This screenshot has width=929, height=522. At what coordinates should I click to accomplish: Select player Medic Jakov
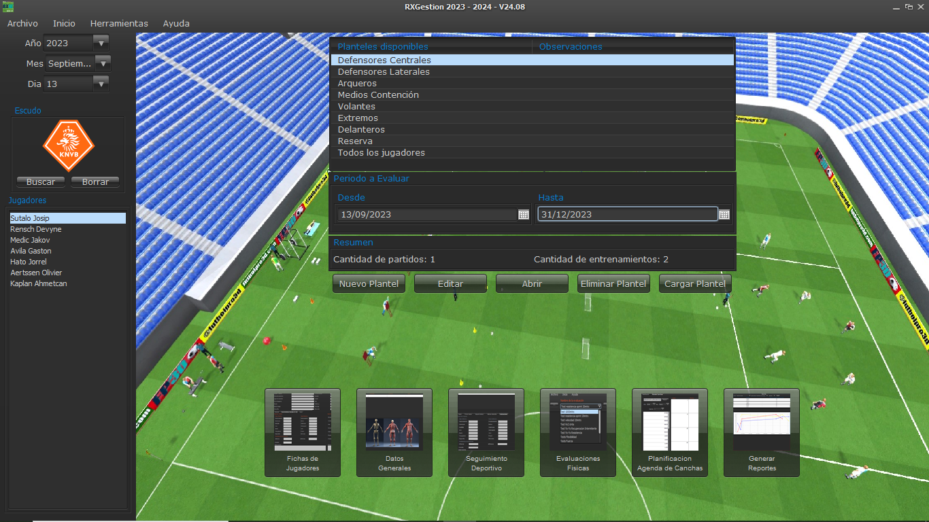[x=67, y=240]
